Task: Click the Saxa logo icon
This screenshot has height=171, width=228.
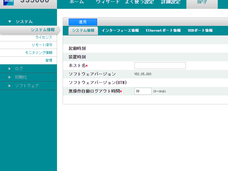Action: point(9,2)
